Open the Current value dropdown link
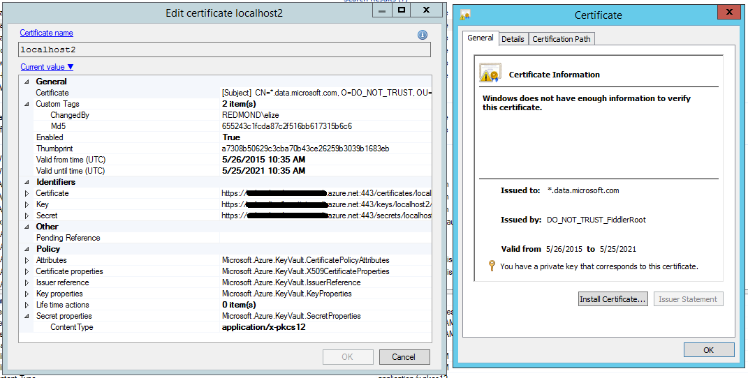 click(x=47, y=67)
